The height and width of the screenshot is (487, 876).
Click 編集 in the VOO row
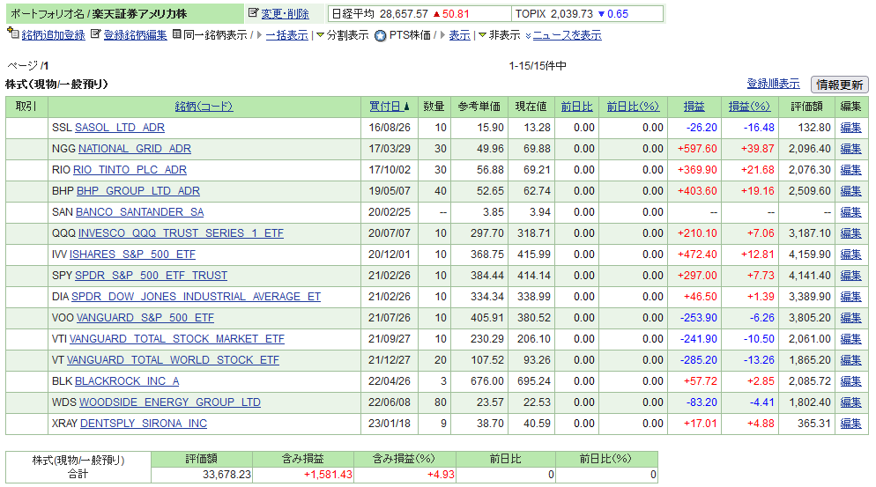pos(850,318)
